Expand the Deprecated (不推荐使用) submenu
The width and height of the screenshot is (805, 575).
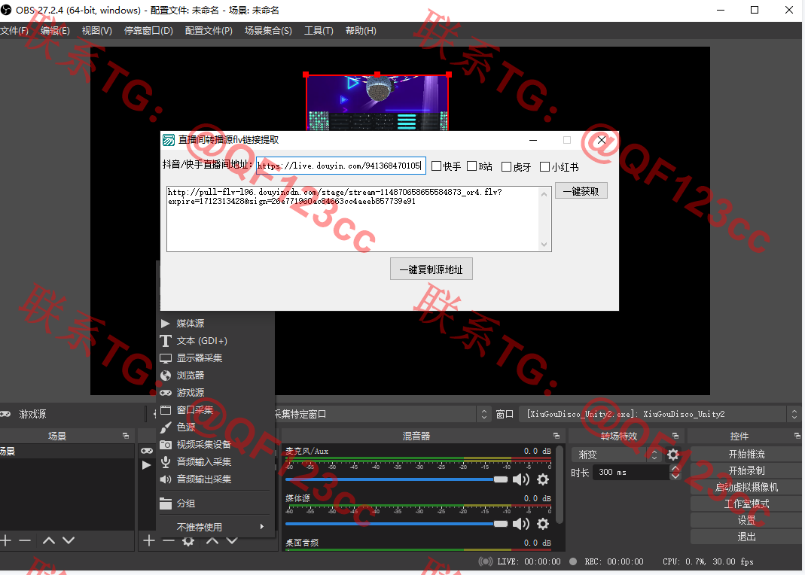pos(215,527)
